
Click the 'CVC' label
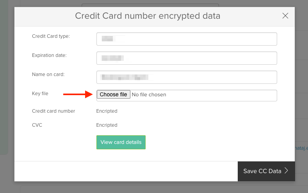click(37, 125)
